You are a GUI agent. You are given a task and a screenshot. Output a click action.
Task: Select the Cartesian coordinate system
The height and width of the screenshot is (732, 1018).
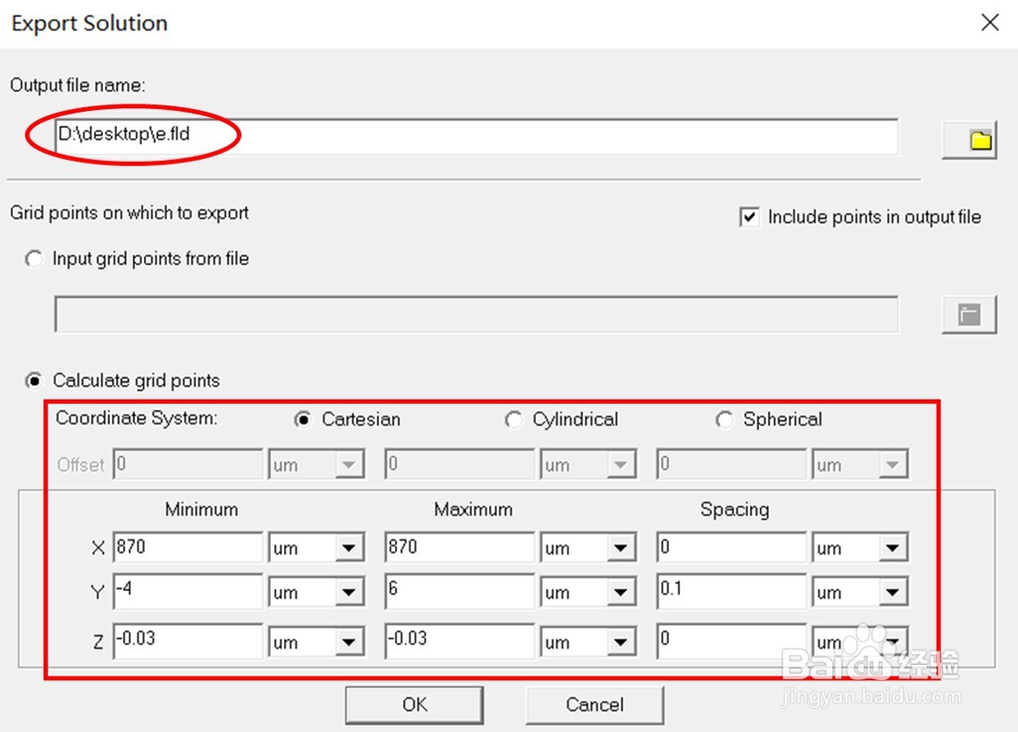tap(303, 420)
